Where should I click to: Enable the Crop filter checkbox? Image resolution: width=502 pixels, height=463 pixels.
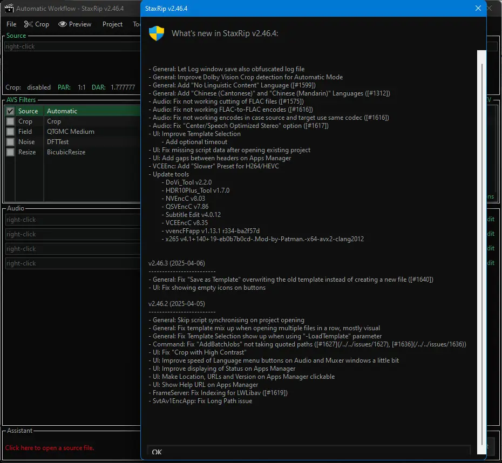(x=10, y=121)
